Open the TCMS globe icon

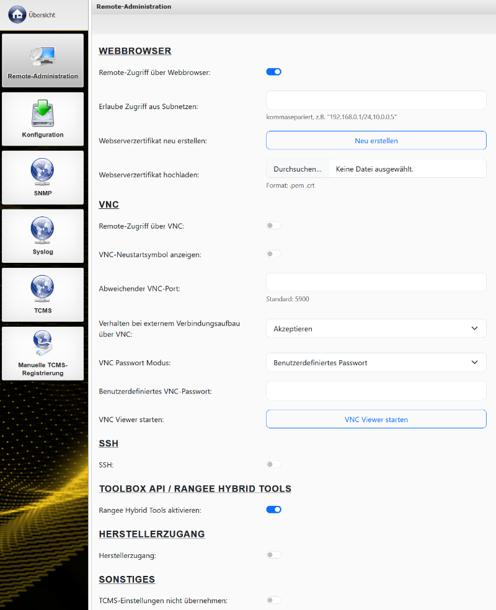[x=43, y=288]
